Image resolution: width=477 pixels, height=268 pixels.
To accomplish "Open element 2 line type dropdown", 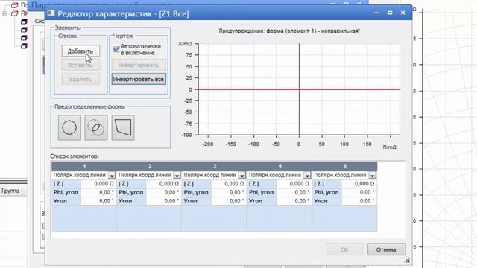I will (177, 176).
